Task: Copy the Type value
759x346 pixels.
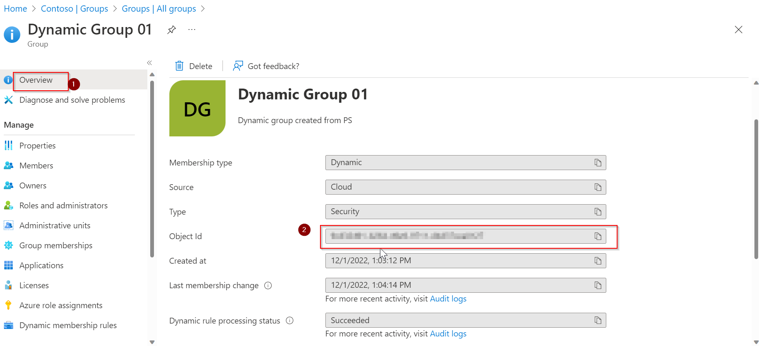Action: tap(598, 212)
